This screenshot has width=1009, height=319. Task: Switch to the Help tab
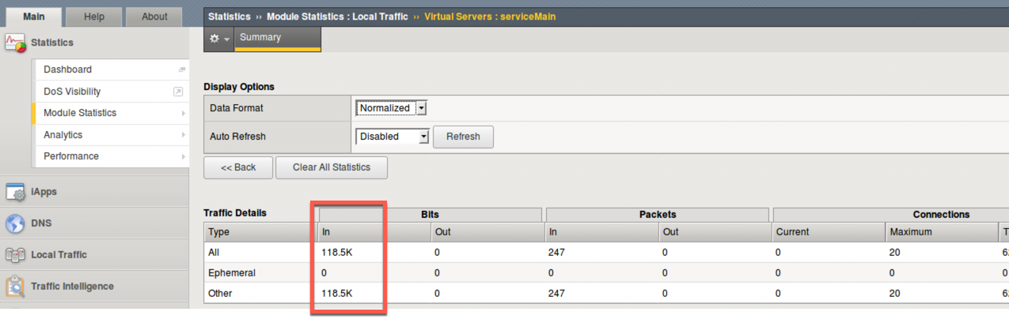[x=94, y=17]
